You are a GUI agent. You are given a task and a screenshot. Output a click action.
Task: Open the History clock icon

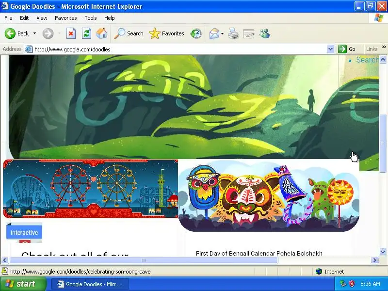tap(196, 33)
